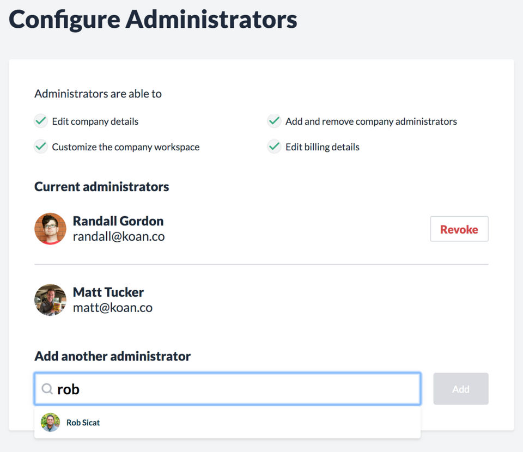Image resolution: width=523 pixels, height=452 pixels.
Task: Click the Add another administrator heading
Action: pos(113,356)
